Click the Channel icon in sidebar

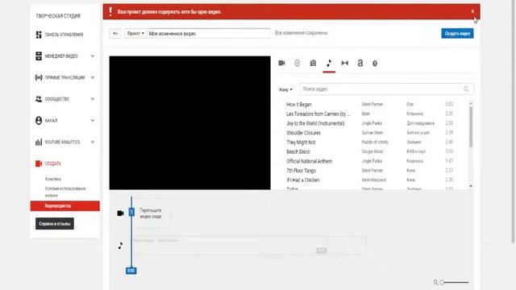[39, 120]
